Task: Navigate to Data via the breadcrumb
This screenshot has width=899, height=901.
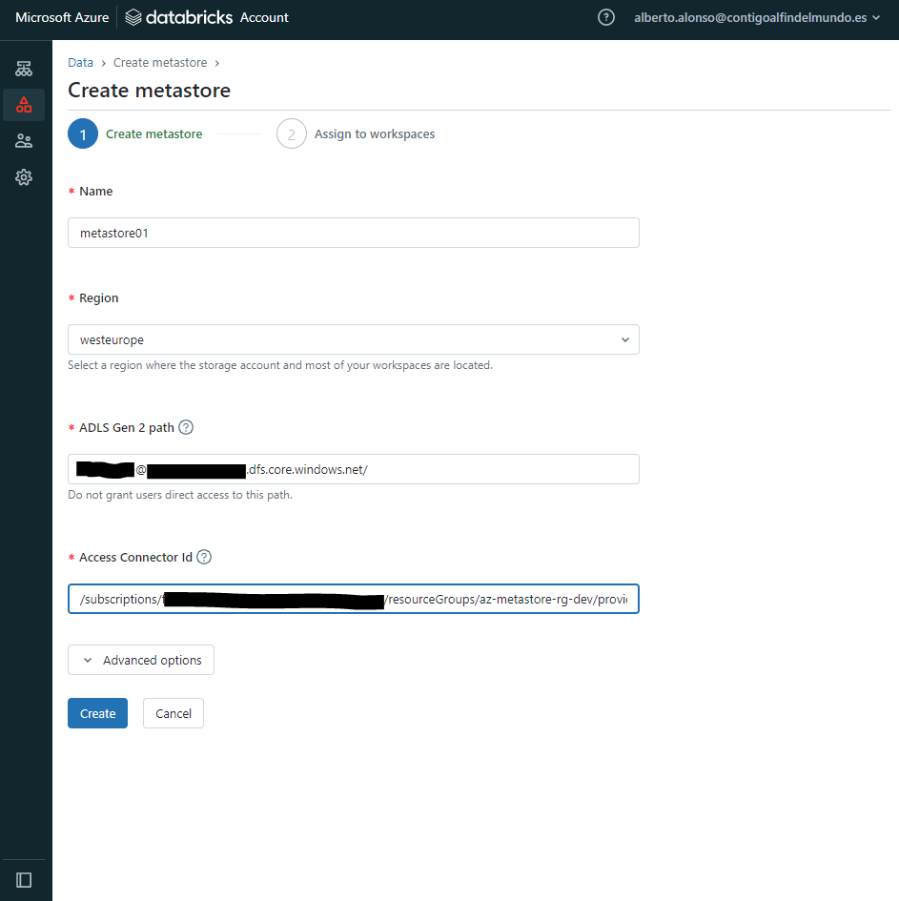Action: [x=80, y=62]
